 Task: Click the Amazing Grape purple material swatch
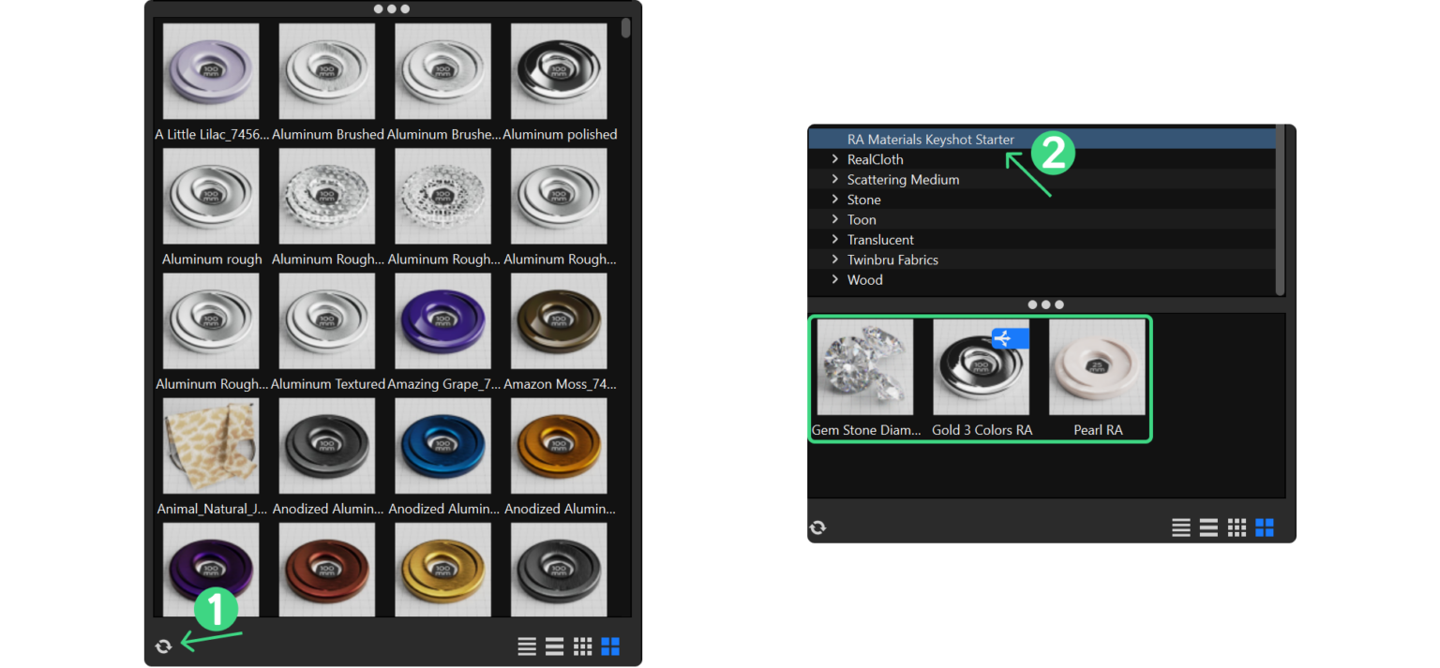(x=442, y=321)
